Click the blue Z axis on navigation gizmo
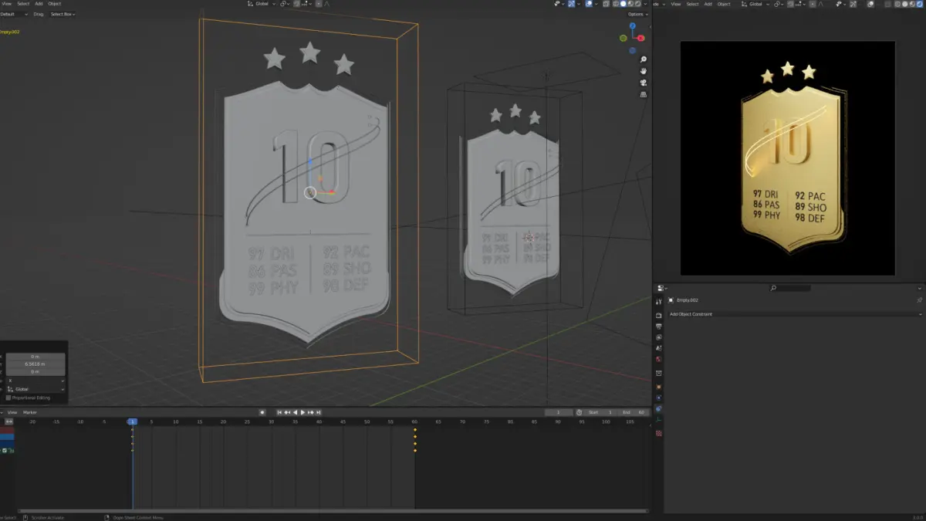 [x=632, y=25]
